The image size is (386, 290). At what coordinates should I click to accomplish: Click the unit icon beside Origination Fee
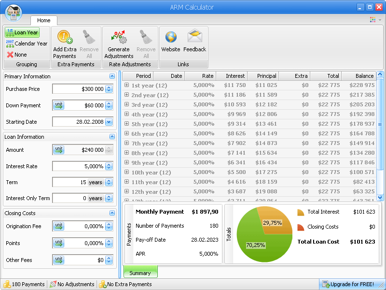click(x=59, y=226)
